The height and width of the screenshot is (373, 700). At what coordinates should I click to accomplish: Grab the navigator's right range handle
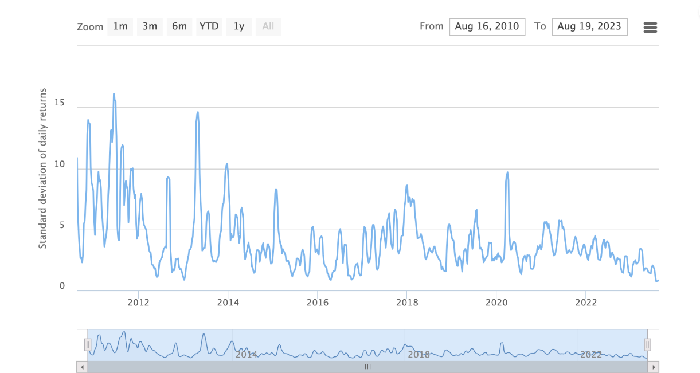tap(647, 344)
